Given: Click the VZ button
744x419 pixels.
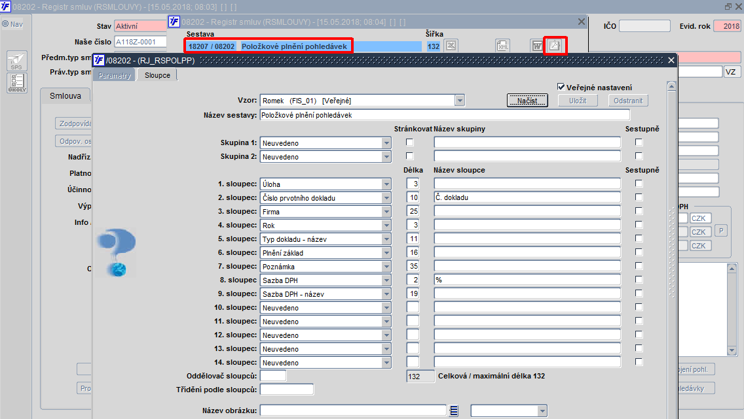Looking at the screenshot, I should [x=731, y=72].
